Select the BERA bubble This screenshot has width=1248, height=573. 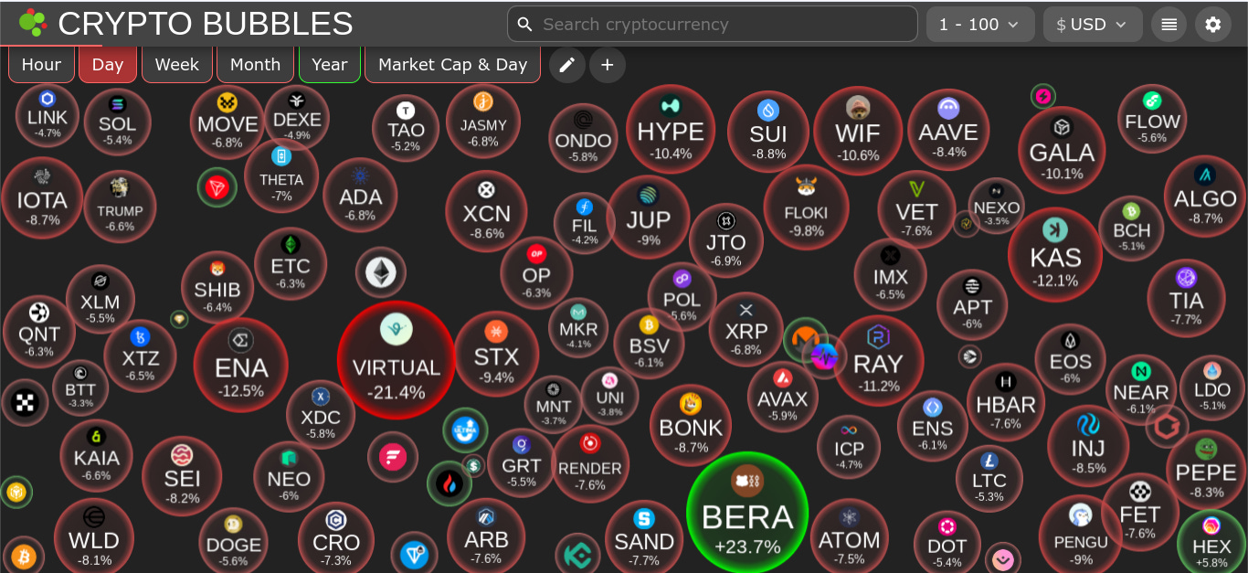point(747,513)
